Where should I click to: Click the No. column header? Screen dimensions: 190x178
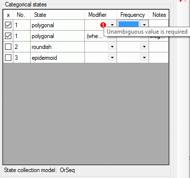tap(22, 15)
